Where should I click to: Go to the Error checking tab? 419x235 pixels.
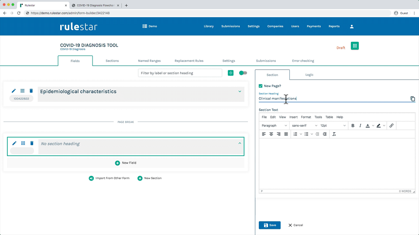pyautogui.click(x=303, y=61)
